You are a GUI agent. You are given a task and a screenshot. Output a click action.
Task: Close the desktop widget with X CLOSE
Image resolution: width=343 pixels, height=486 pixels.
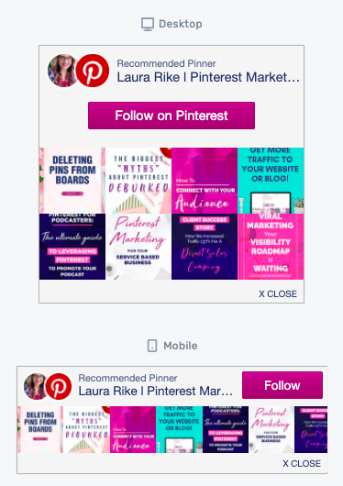pos(278,293)
